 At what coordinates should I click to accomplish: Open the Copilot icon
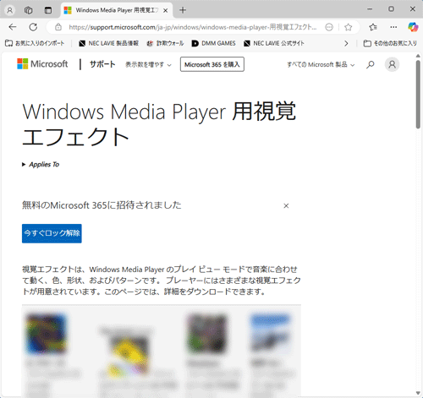tap(413, 27)
